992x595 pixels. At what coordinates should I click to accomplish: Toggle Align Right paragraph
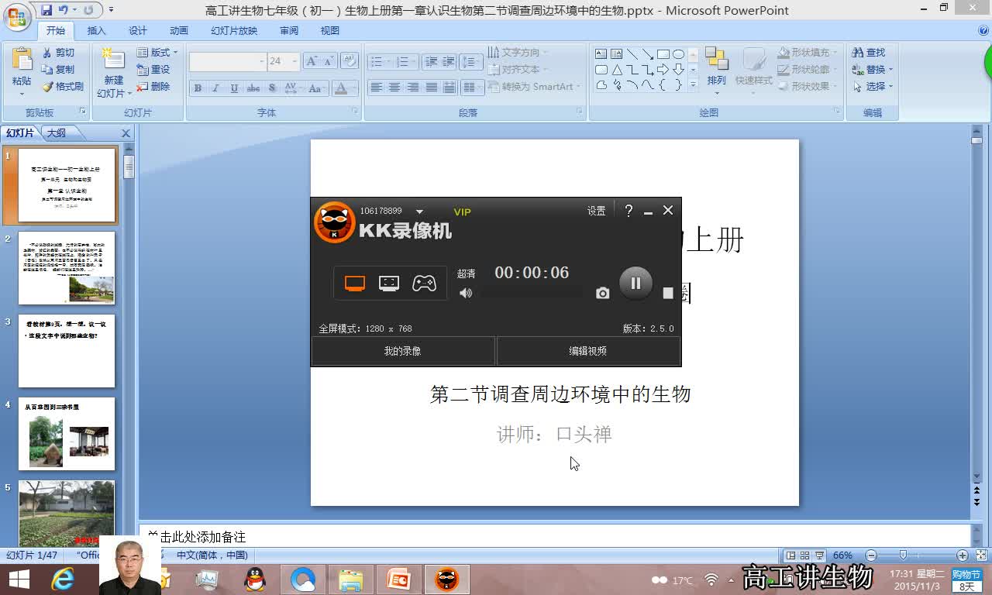click(413, 88)
